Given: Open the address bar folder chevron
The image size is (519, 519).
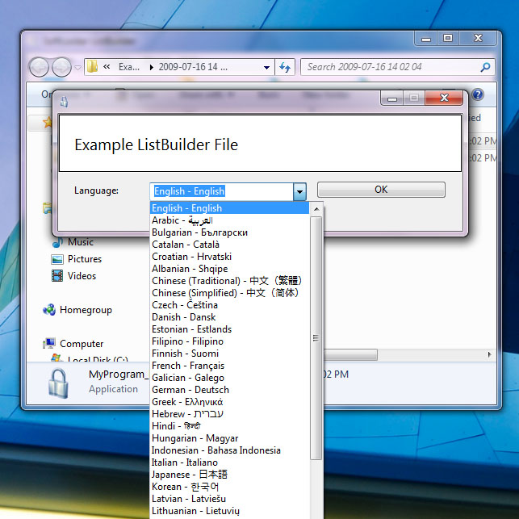Looking at the screenshot, I should click(x=107, y=67).
